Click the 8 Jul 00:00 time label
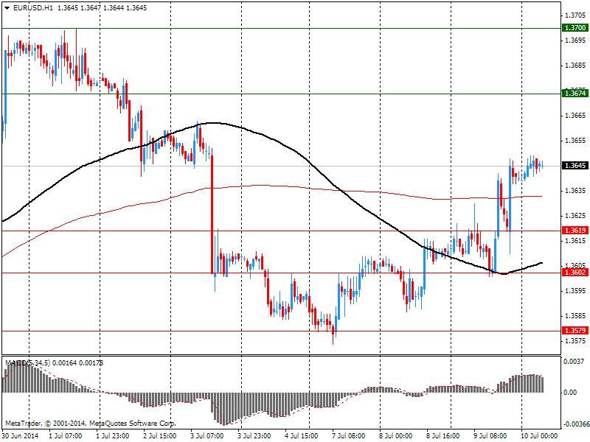Image resolution: width=590 pixels, height=442 pixels. tap(395, 435)
